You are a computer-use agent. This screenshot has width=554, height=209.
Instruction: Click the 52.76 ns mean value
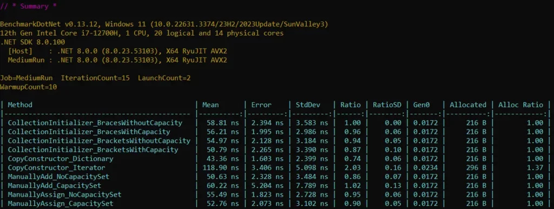pos(222,204)
